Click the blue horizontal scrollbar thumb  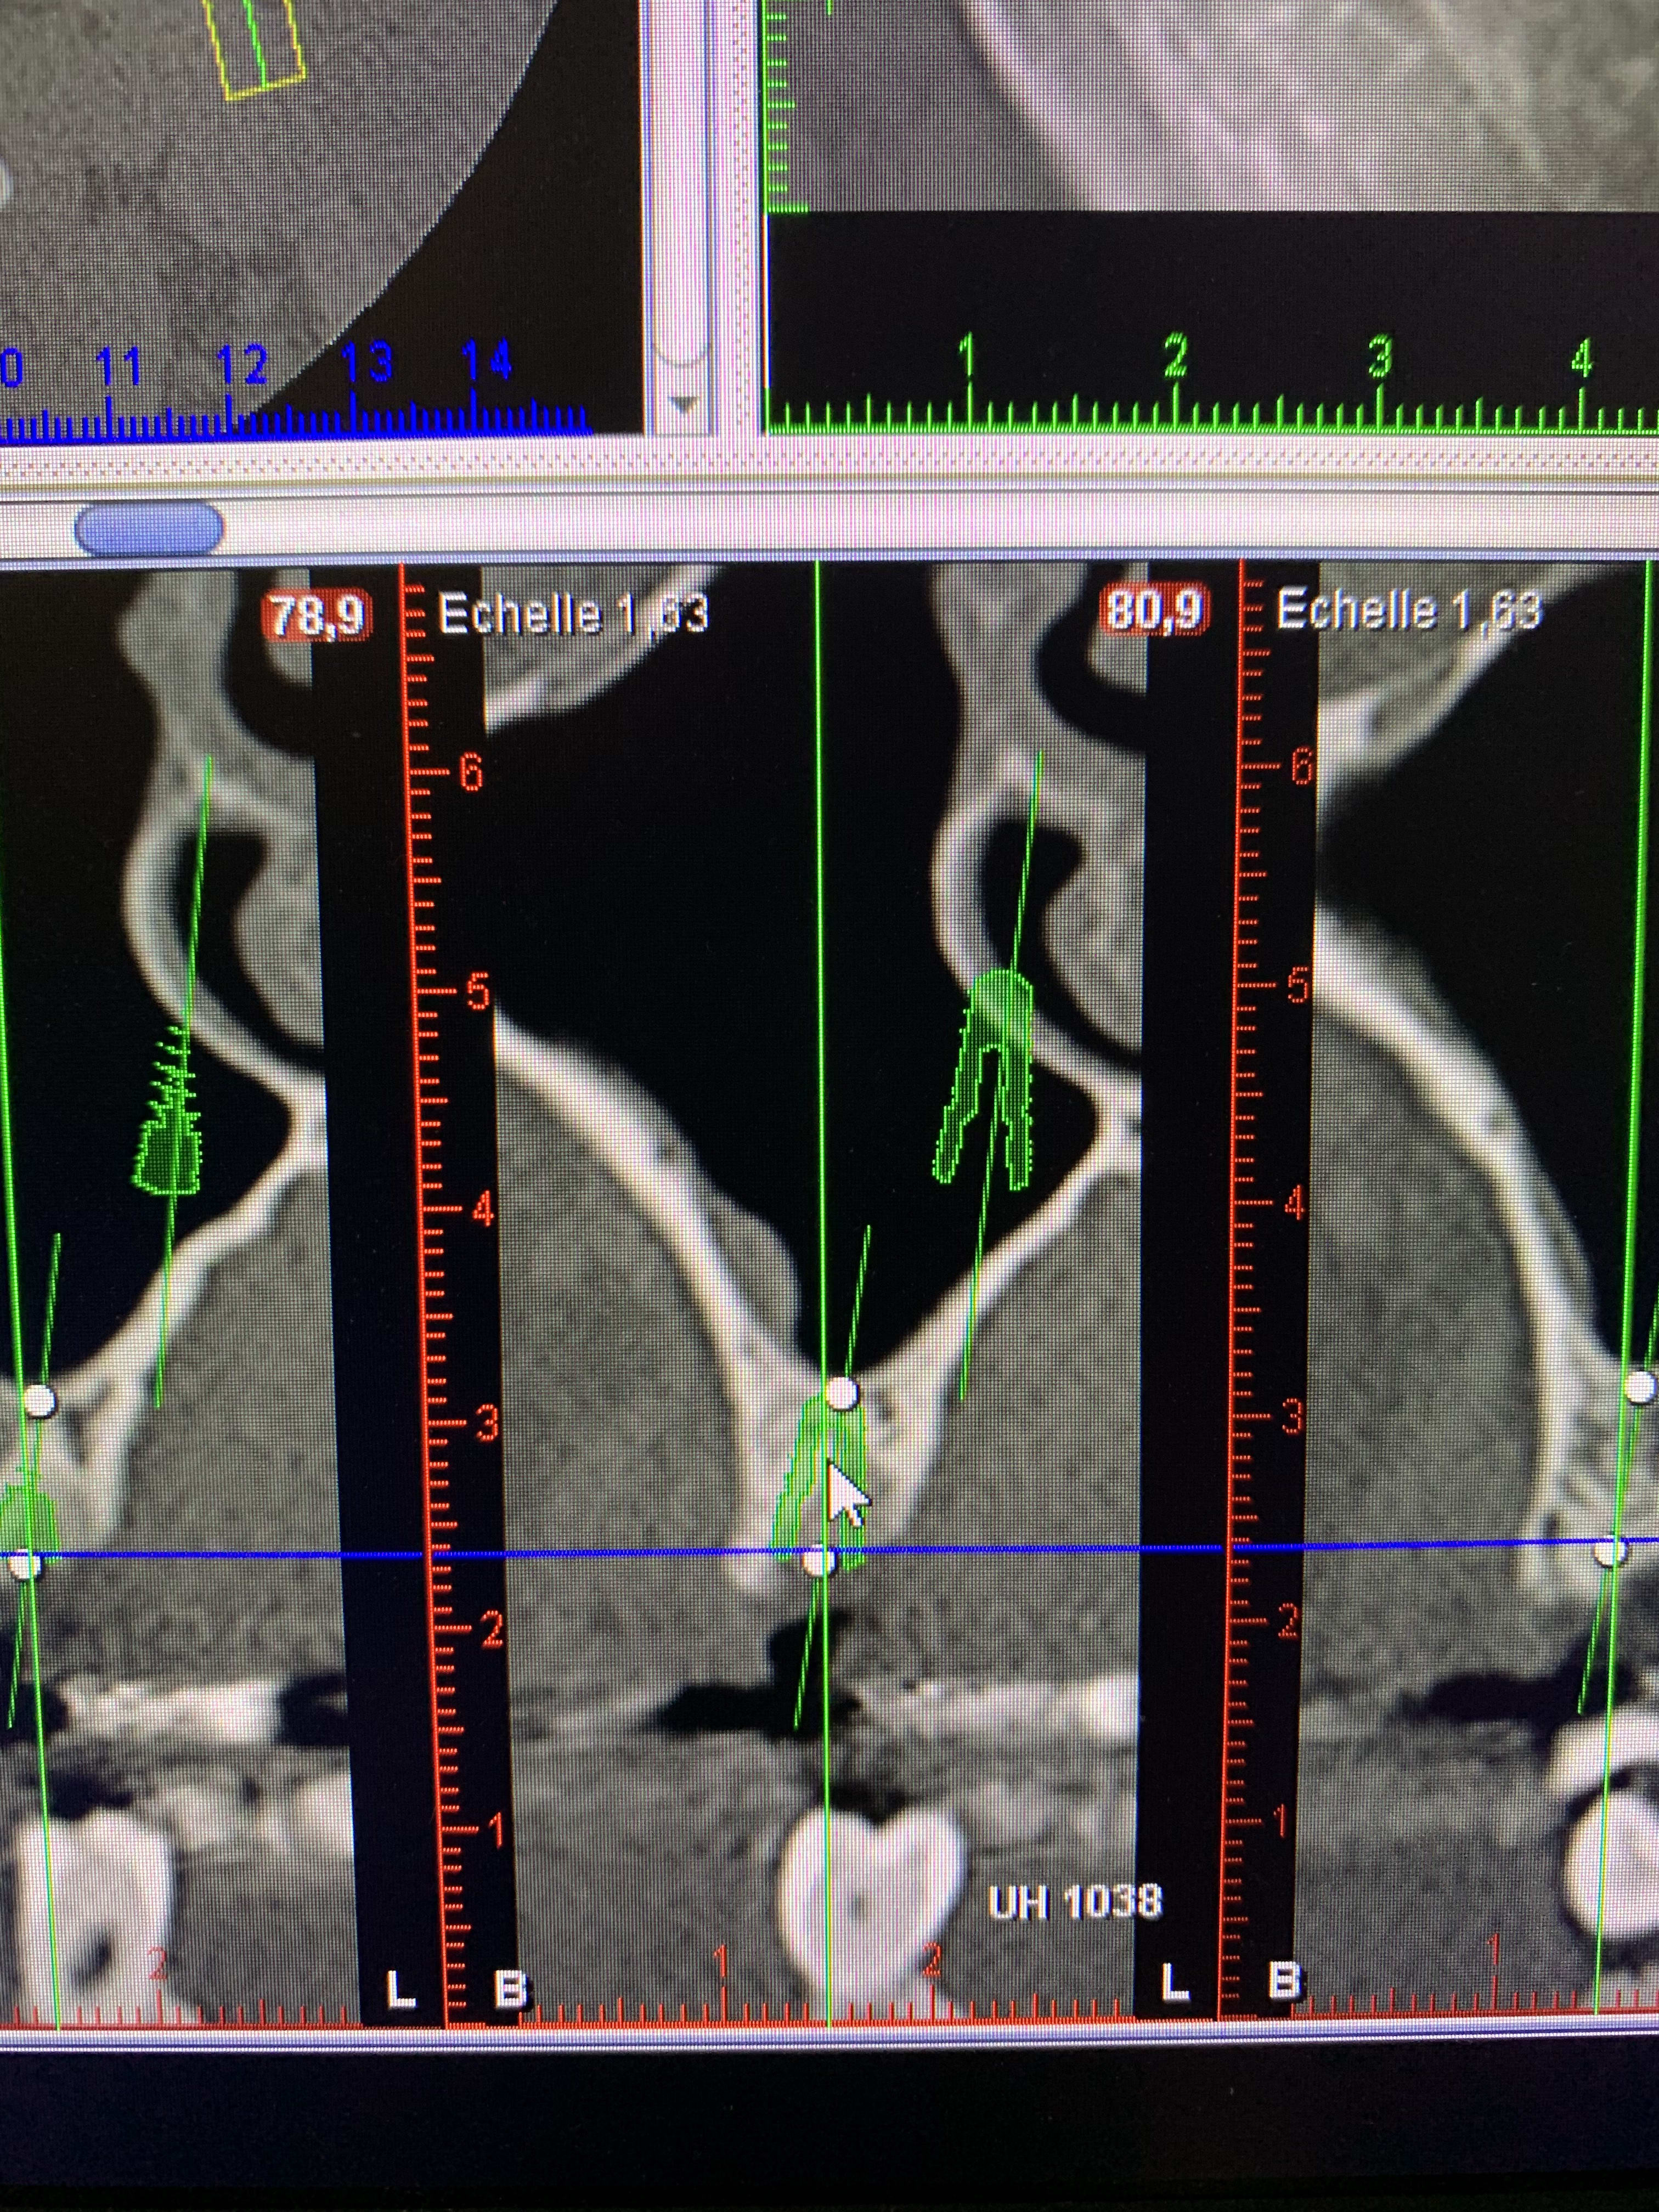[149, 529]
